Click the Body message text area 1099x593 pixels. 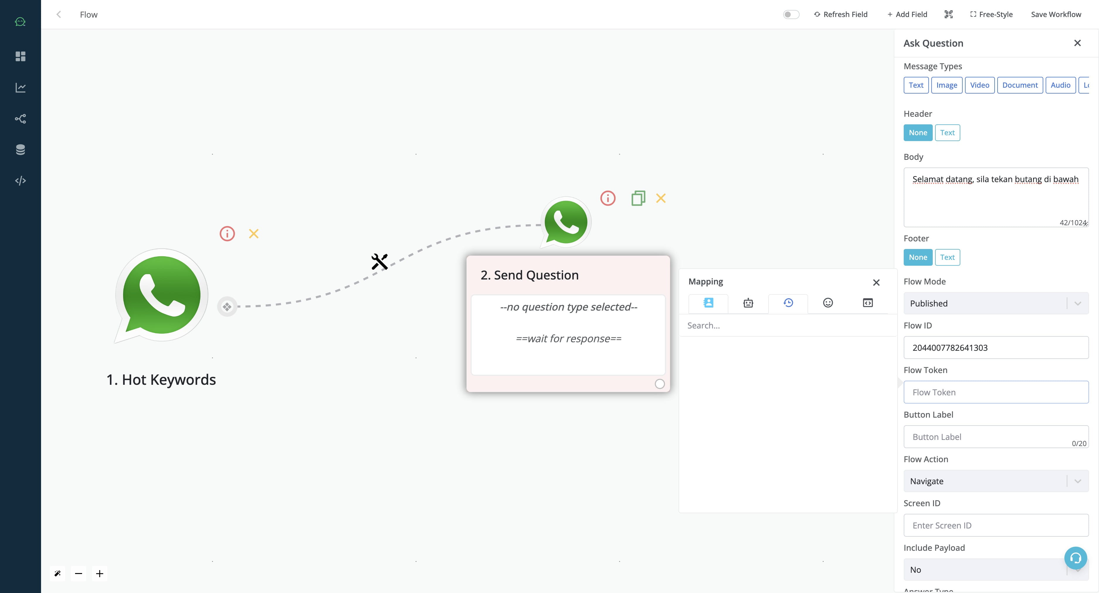click(x=996, y=197)
